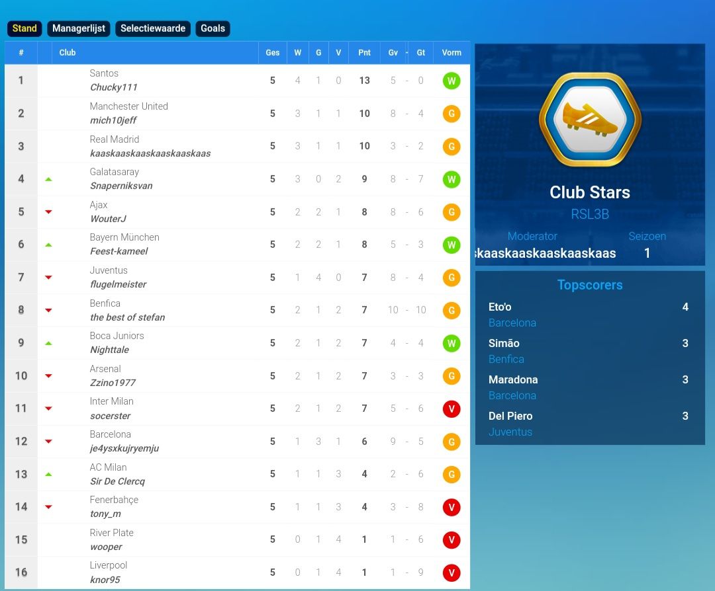The height and width of the screenshot is (591, 715).
Task: Select topscorer Maradona
Action: click(x=513, y=379)
